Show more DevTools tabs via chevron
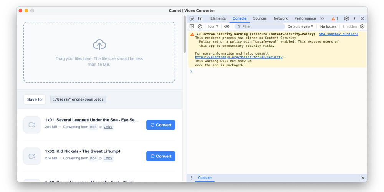This screenshot has width=384, height=192. [322, 18]
